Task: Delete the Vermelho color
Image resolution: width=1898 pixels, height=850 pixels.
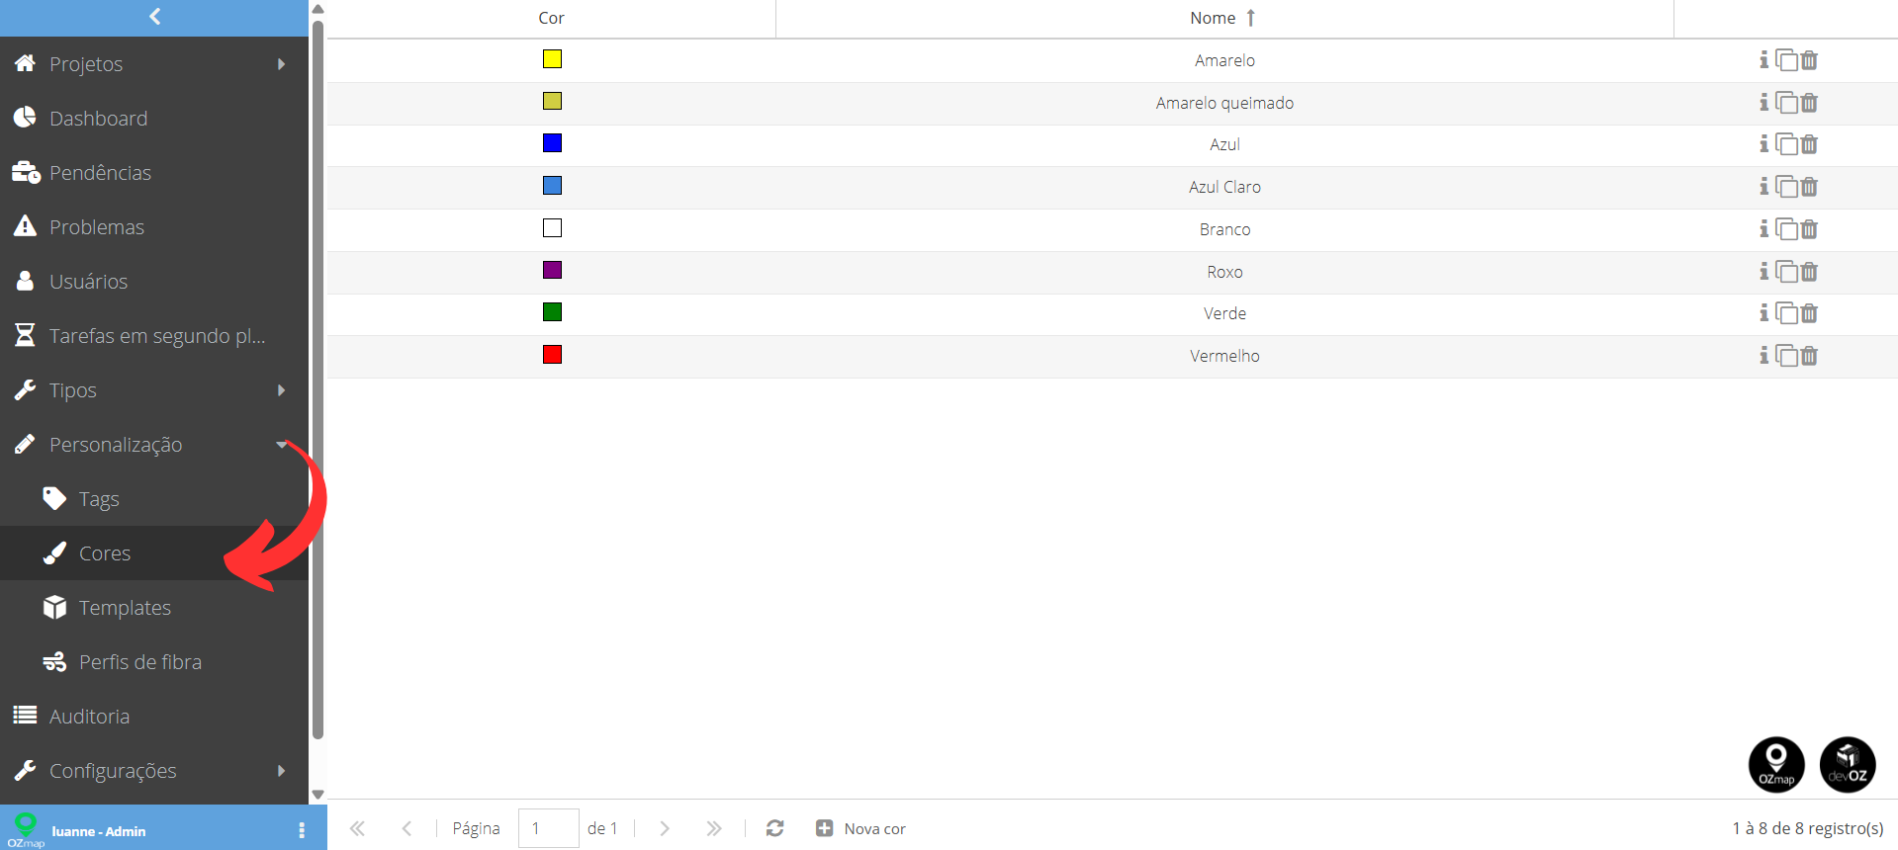Action: (1809, 356)
